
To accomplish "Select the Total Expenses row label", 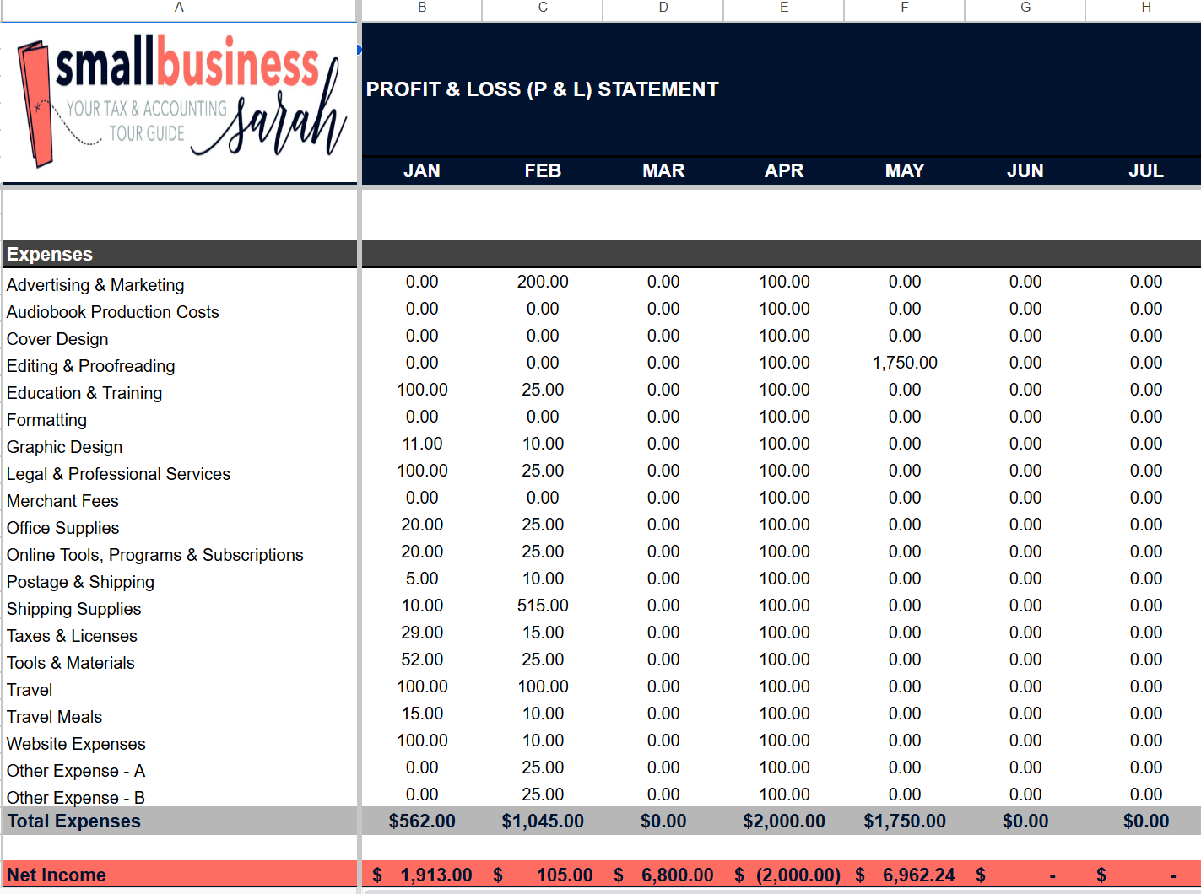I will click(x=73, y=821).
